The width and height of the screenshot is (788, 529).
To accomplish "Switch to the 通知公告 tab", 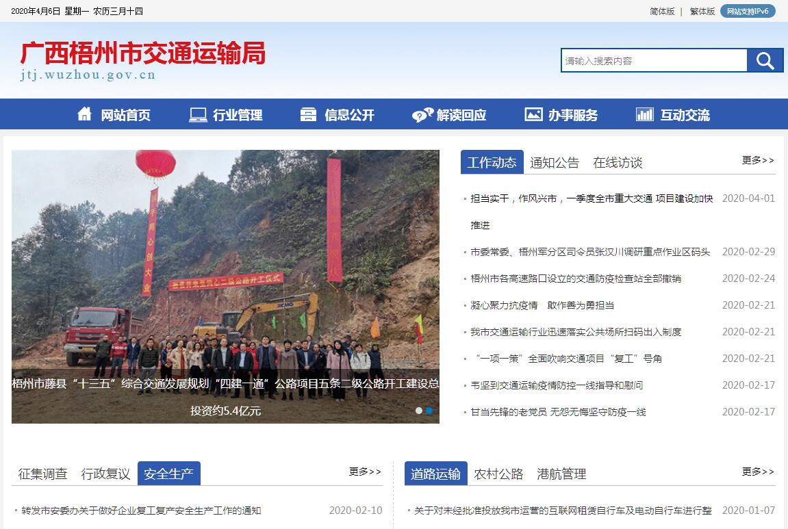I will tap(555, 163).
